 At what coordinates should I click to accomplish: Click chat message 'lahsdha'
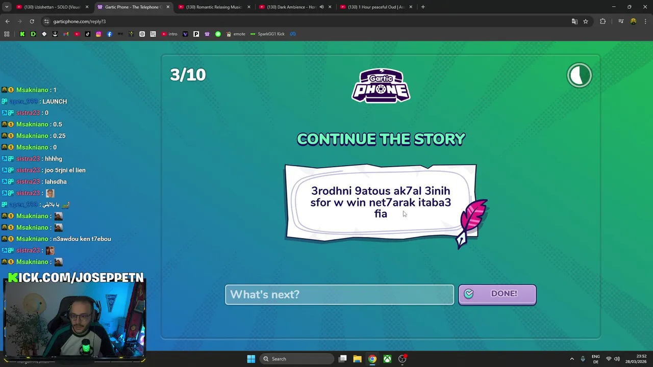pyautogui.click(x=56, y=181)
